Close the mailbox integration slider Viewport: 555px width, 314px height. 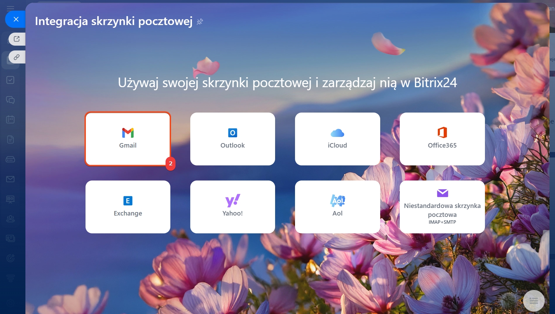point(16,19)
